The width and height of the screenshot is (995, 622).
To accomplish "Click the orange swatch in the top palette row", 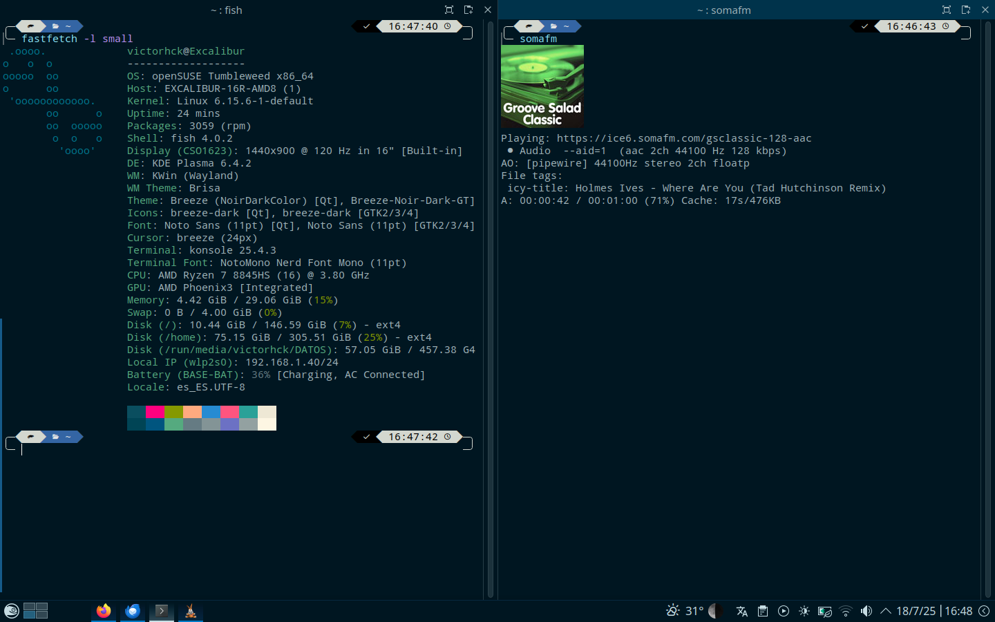I will pos(192,412).
